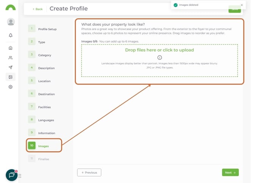Click the user avatar icon

coord(11,22)
